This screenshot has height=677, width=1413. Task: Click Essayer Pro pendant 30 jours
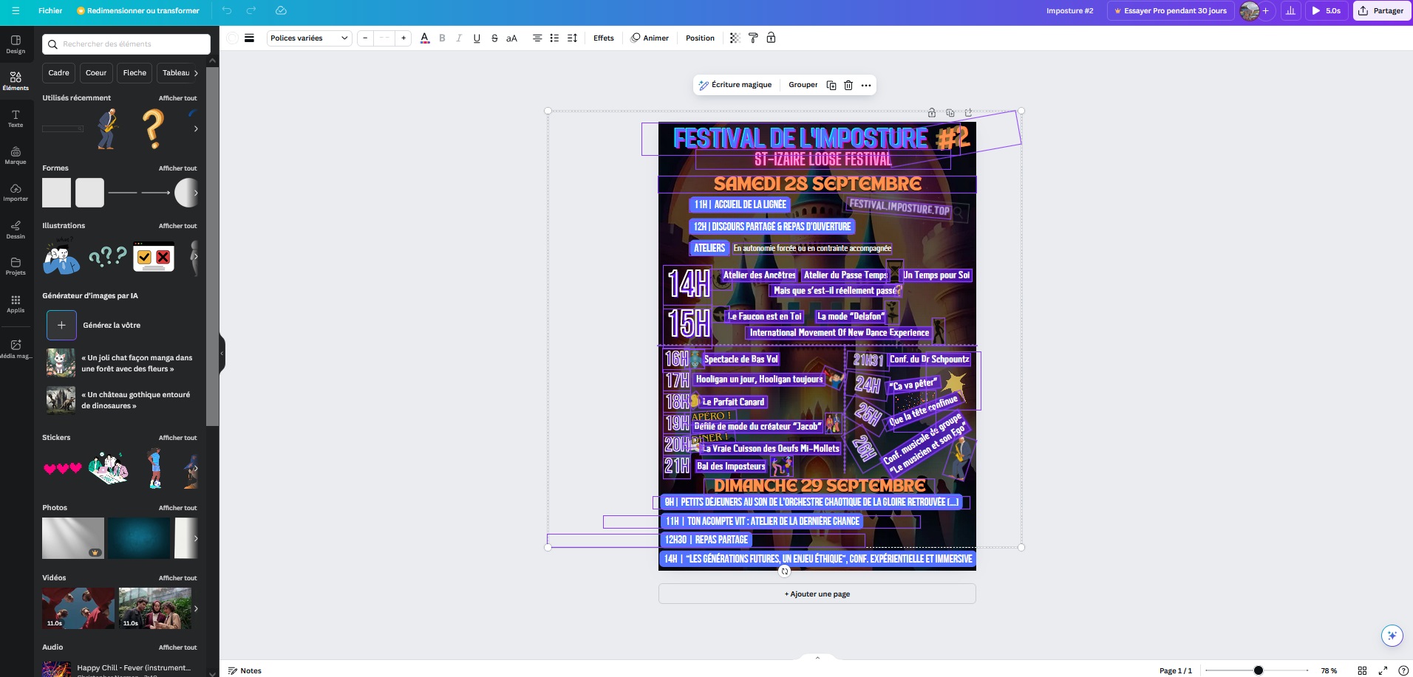coord(1171,10)
